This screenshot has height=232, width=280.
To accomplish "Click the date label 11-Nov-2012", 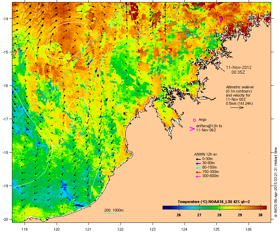I will [x=239, y=68].
